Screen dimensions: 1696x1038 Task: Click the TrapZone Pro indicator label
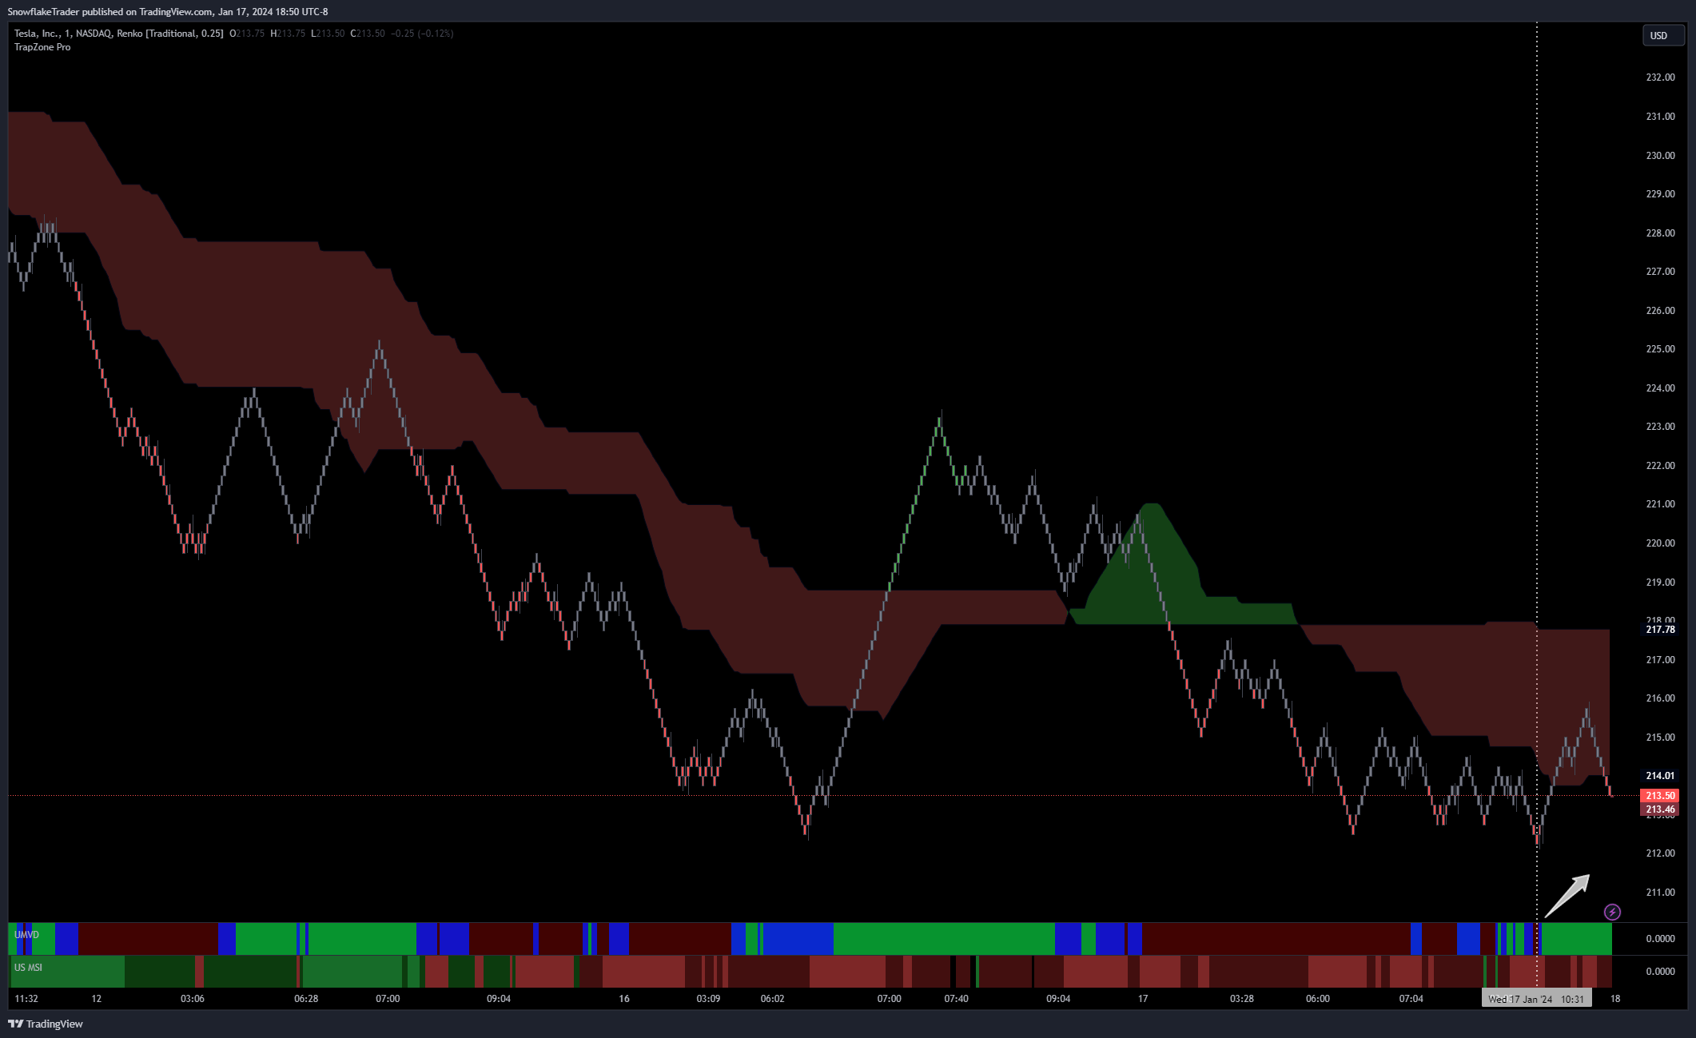click(42, 47)
